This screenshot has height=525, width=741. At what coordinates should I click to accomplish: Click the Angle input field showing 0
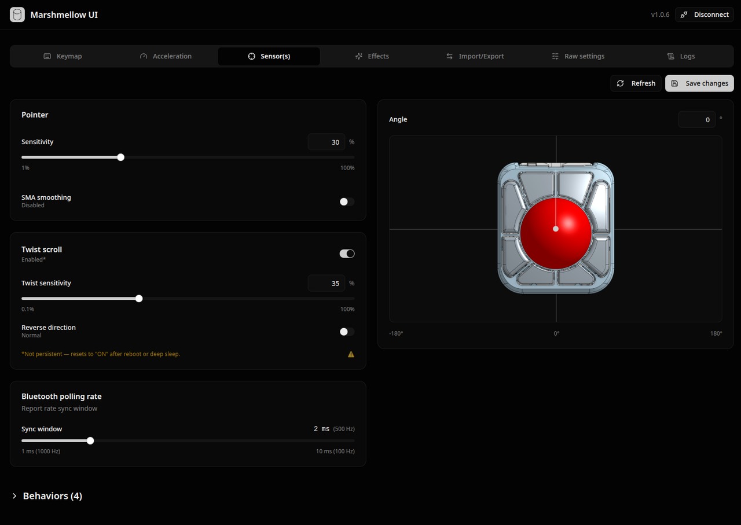point(697,120)
